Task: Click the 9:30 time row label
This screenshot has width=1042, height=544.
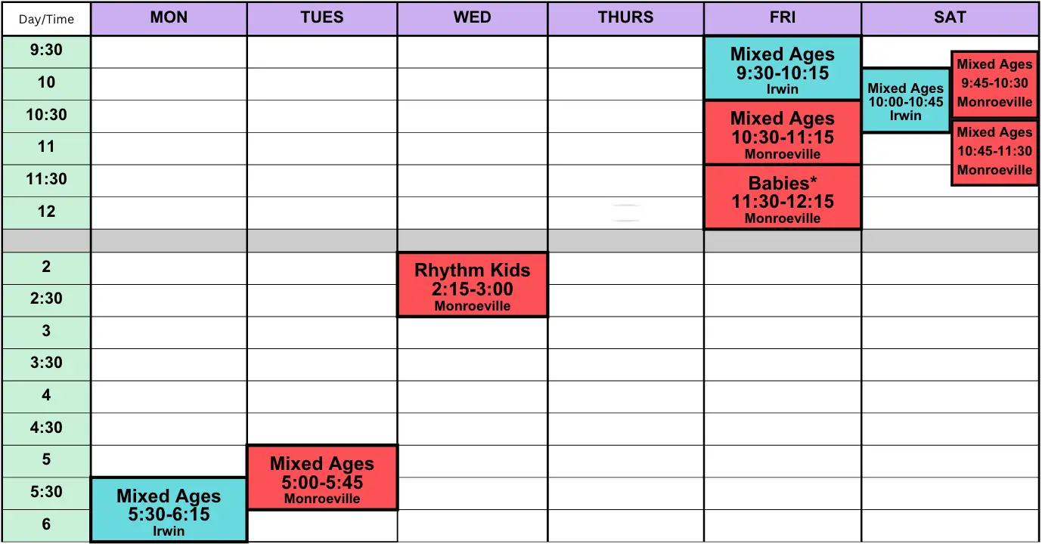Action: 46,51
